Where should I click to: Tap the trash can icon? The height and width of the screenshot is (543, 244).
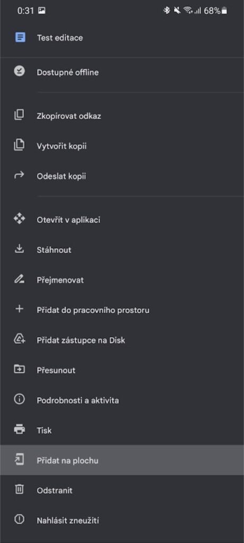[x=20, y=489]
